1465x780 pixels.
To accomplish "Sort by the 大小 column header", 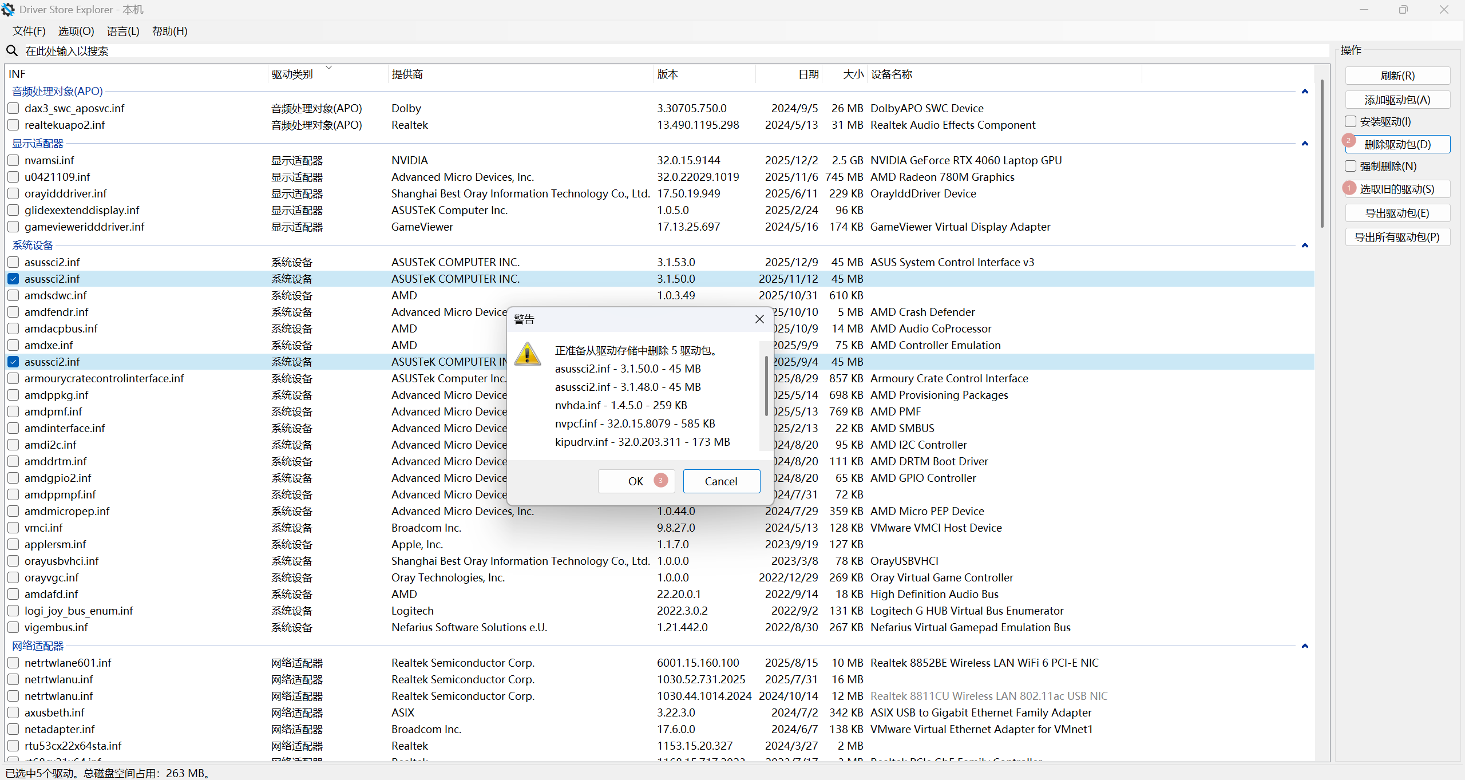I will pos(845,74).
